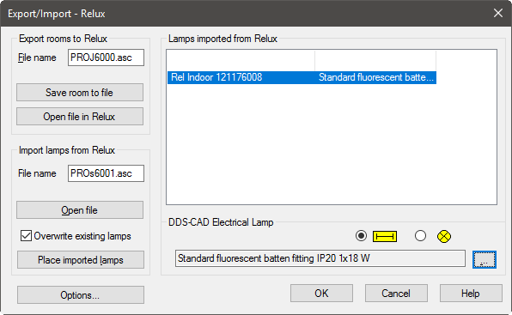Select Rel Indoor 121176008 list row

coord(302,77)
